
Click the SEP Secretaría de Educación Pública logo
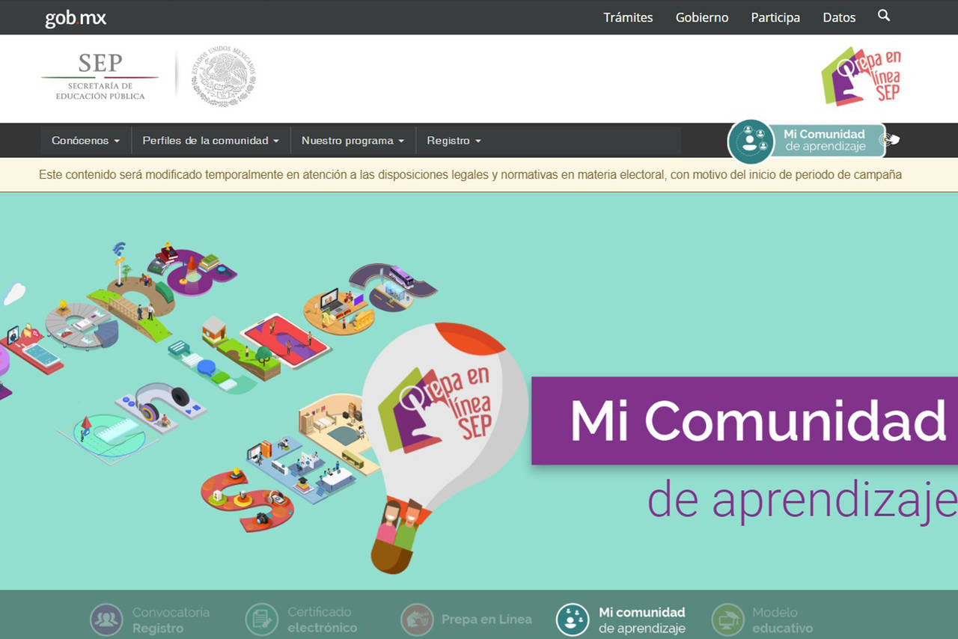point(100,77)
